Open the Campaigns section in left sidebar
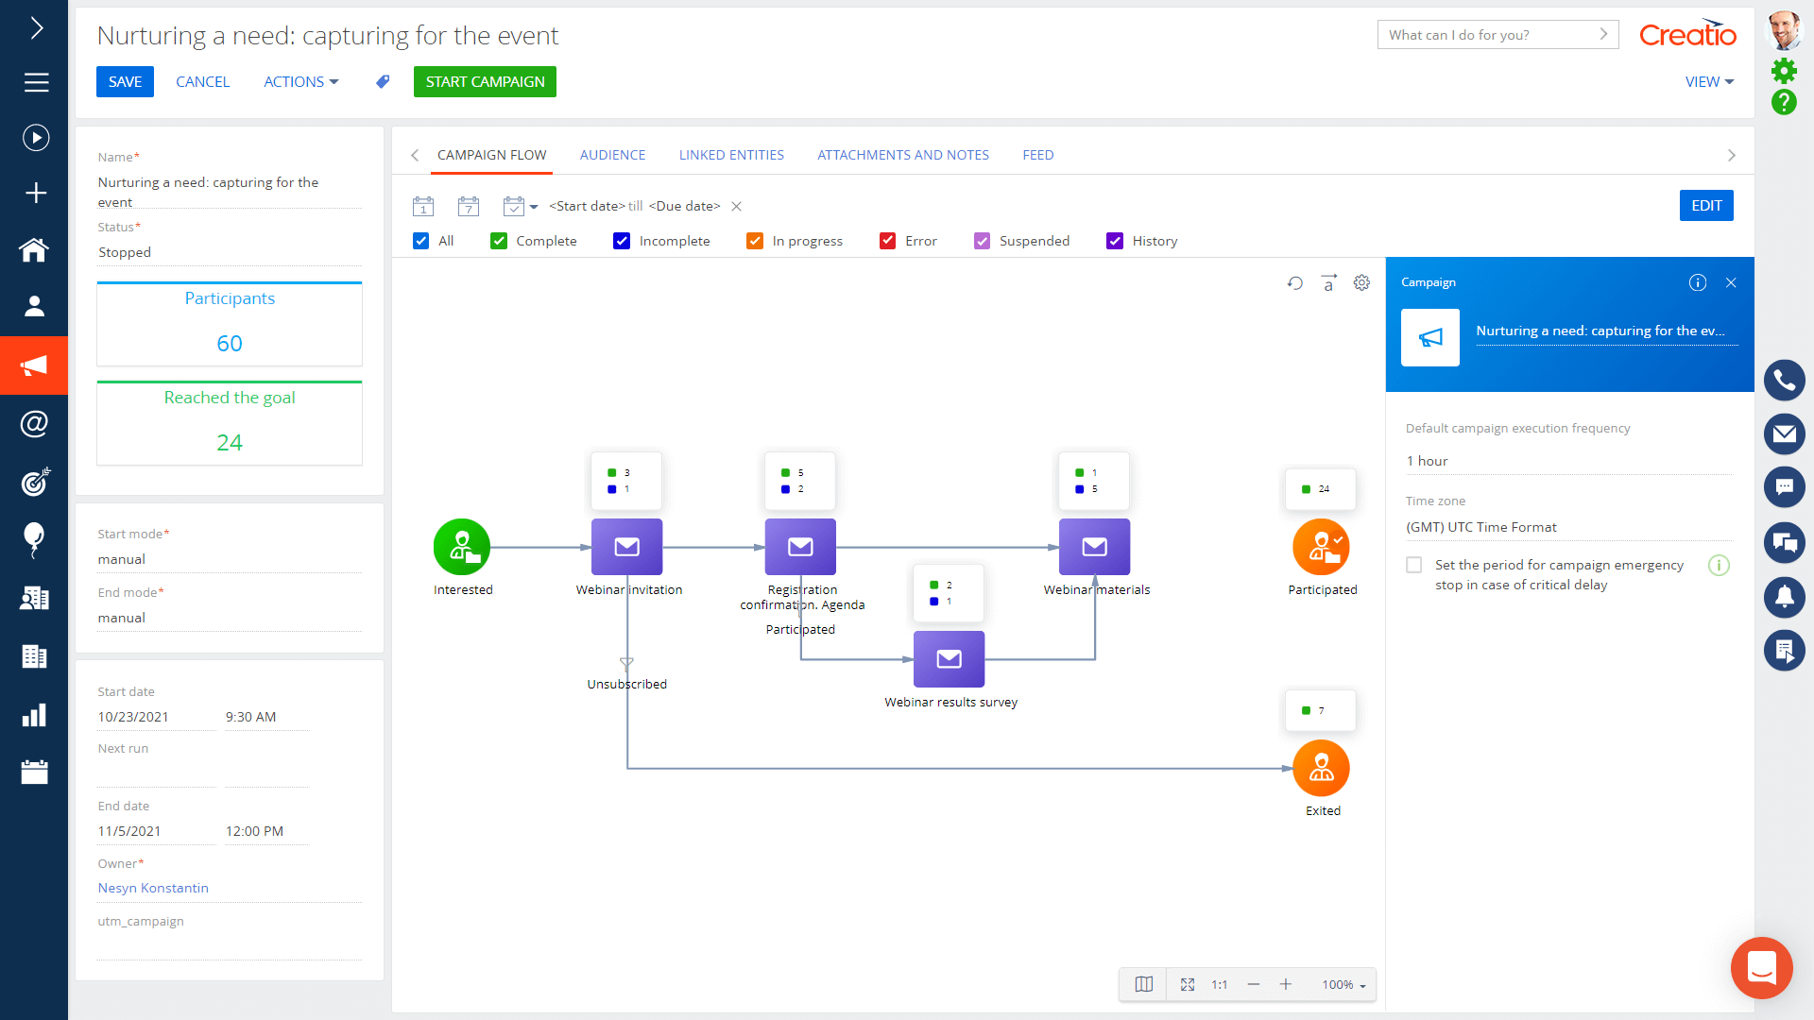The width and height of the screenshot is (1814, 1020). pos(34,365)
